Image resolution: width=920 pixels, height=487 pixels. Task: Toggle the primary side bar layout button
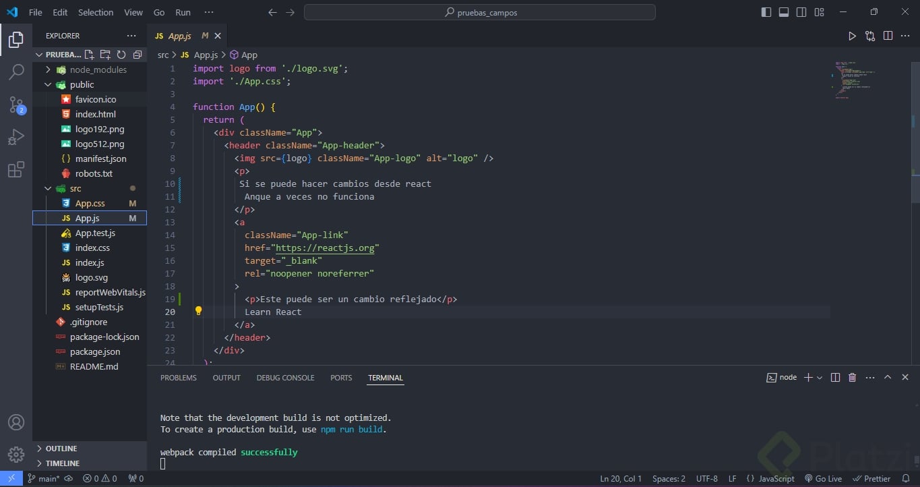tap(766, 12)
